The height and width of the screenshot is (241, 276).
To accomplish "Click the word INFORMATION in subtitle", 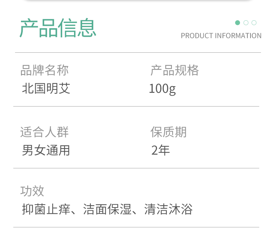I will pyautogui.click(x=238, y=36).
